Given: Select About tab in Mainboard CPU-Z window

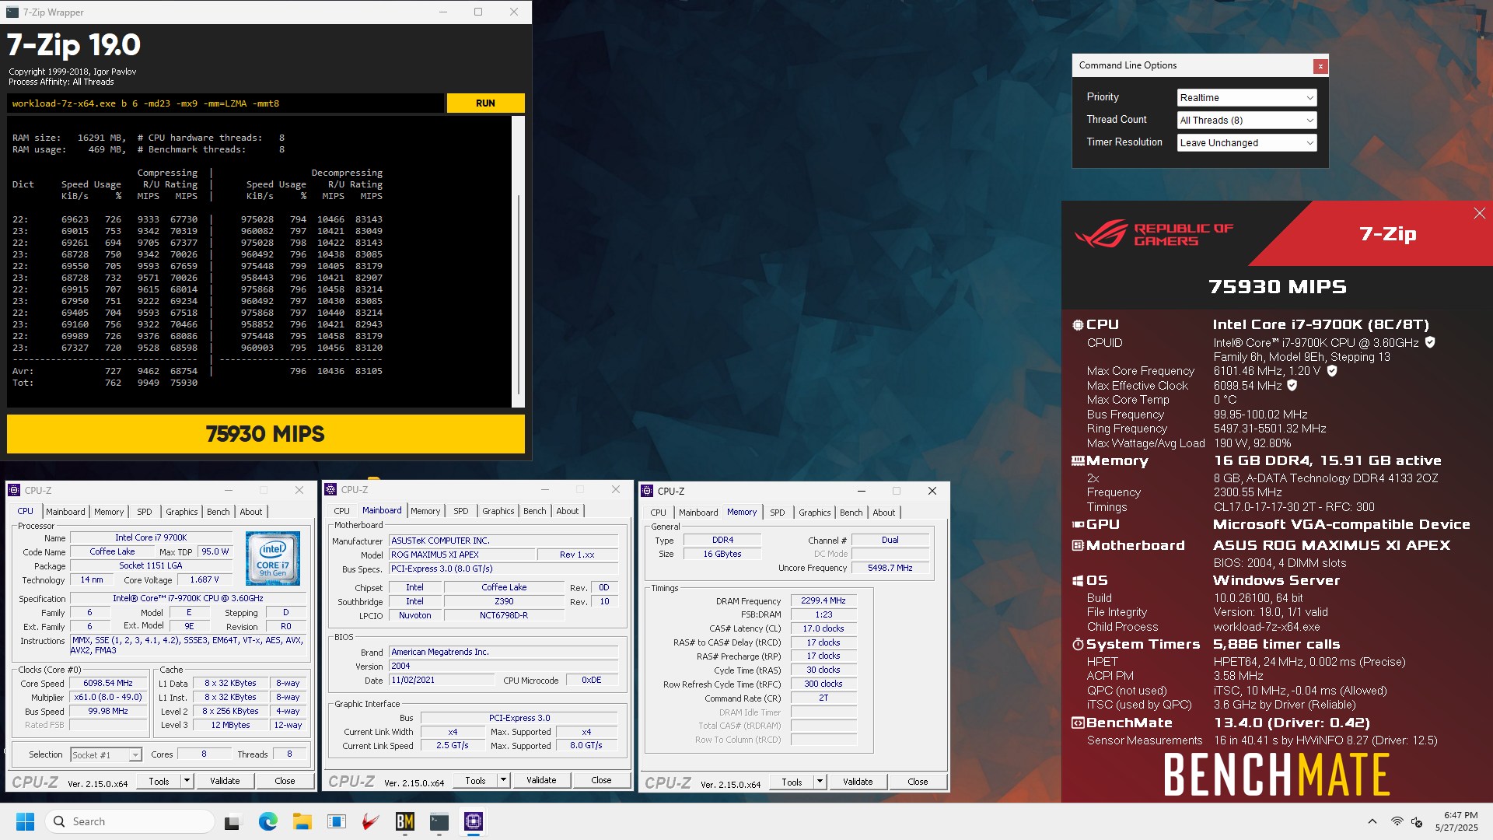Looking at the screenshot, I should pos(568,511).
